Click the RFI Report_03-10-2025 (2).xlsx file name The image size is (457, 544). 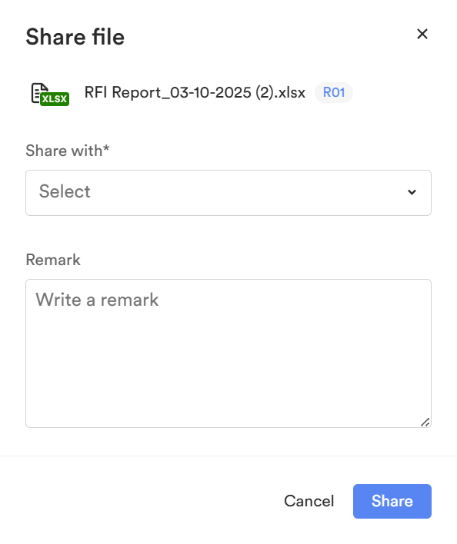point(195,93)
